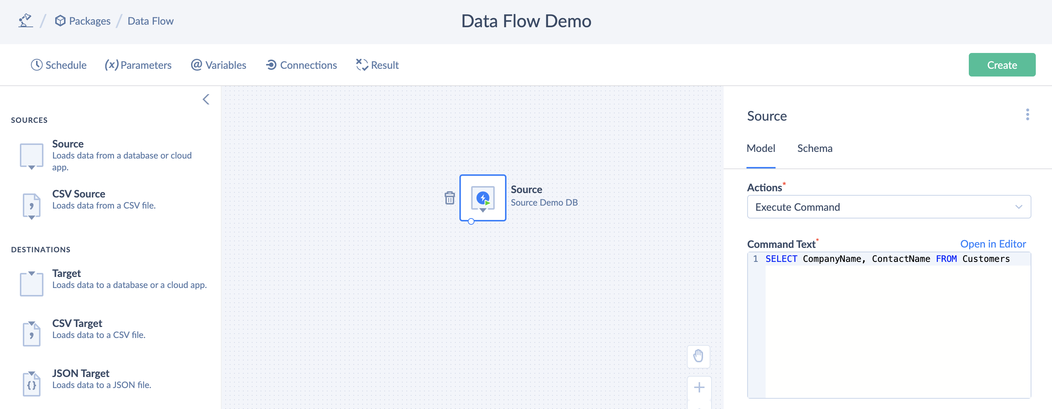Viewport: 1052px width, 409px height.
Task: Click line number 1 in editor gutter
Action: [756, 259]
